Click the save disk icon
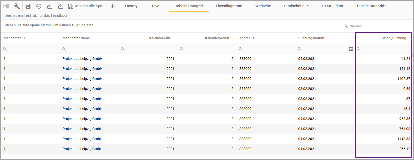 point(28,6)
